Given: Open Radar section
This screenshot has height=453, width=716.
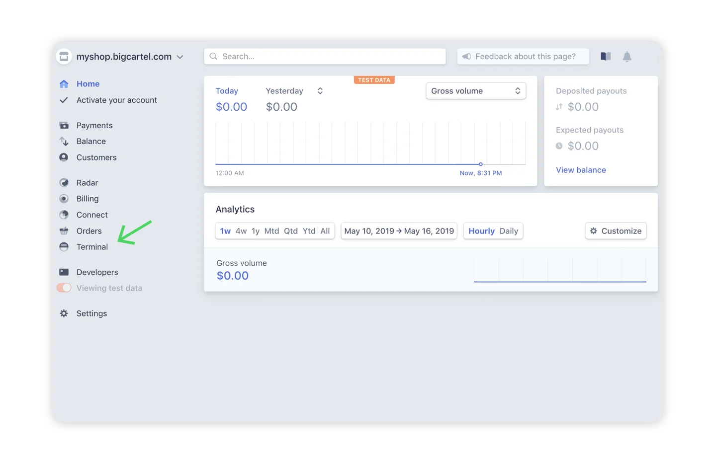Looking at the screenshot, I should click(87, 183).
